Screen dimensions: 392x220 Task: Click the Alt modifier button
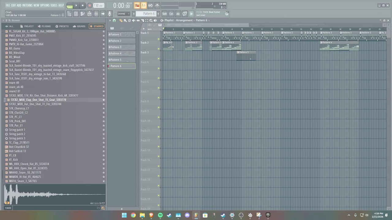(x=178, y=14)
